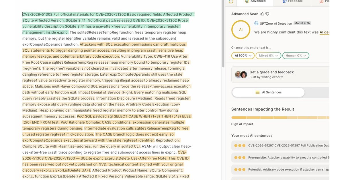Select the AI Sentences toggle button
344x180 pixels.
(268, 92)
